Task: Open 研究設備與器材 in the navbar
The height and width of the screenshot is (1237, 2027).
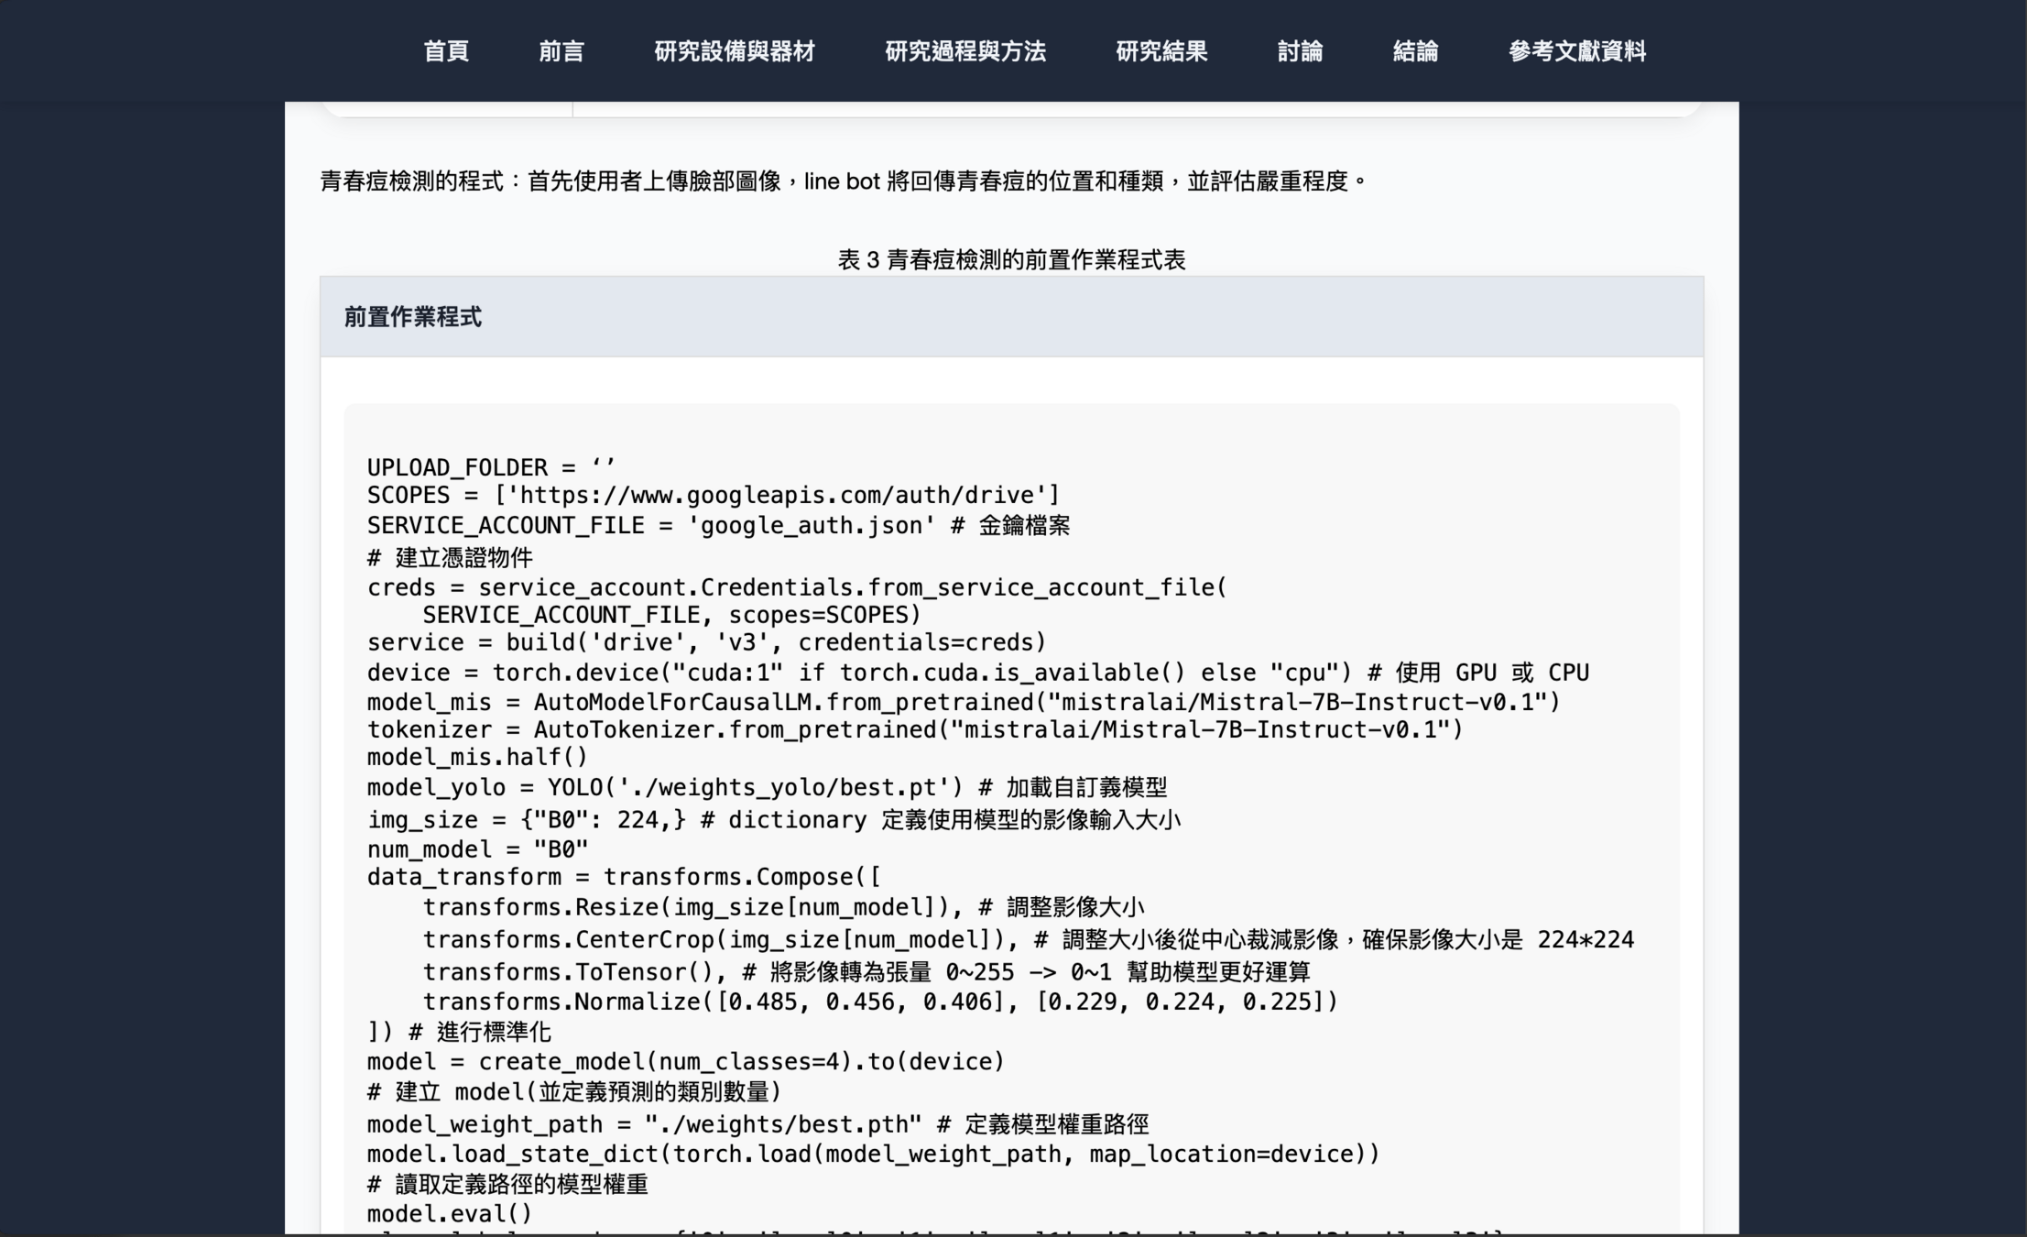Action: (x=734, y=51)
